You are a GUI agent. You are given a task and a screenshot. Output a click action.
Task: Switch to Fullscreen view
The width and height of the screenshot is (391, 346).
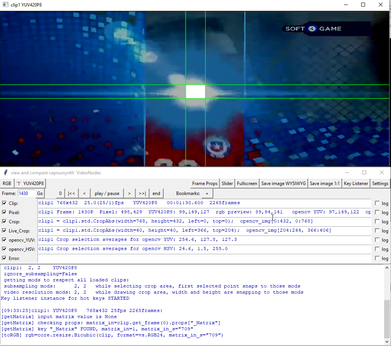(x=247, y=184)
